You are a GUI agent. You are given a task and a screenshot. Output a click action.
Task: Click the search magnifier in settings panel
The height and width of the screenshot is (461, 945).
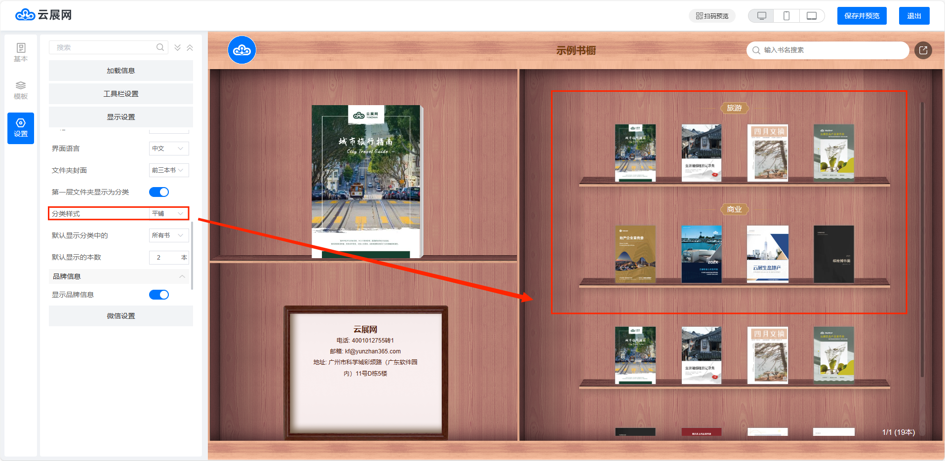[x=160, y=47]
